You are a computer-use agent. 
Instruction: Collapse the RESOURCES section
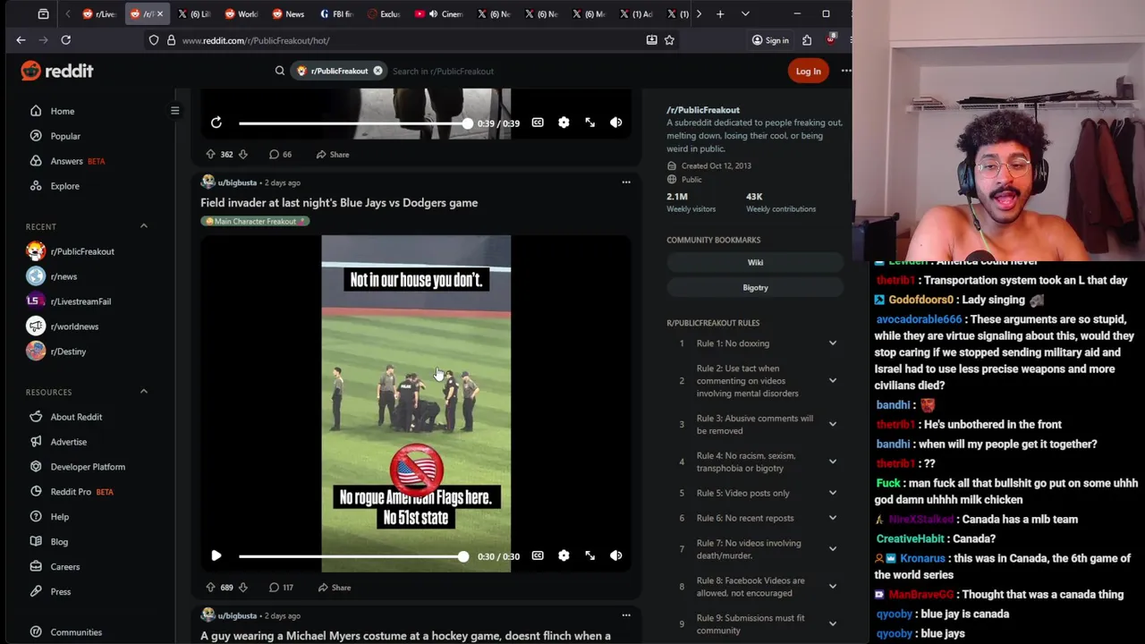(143, 392)
